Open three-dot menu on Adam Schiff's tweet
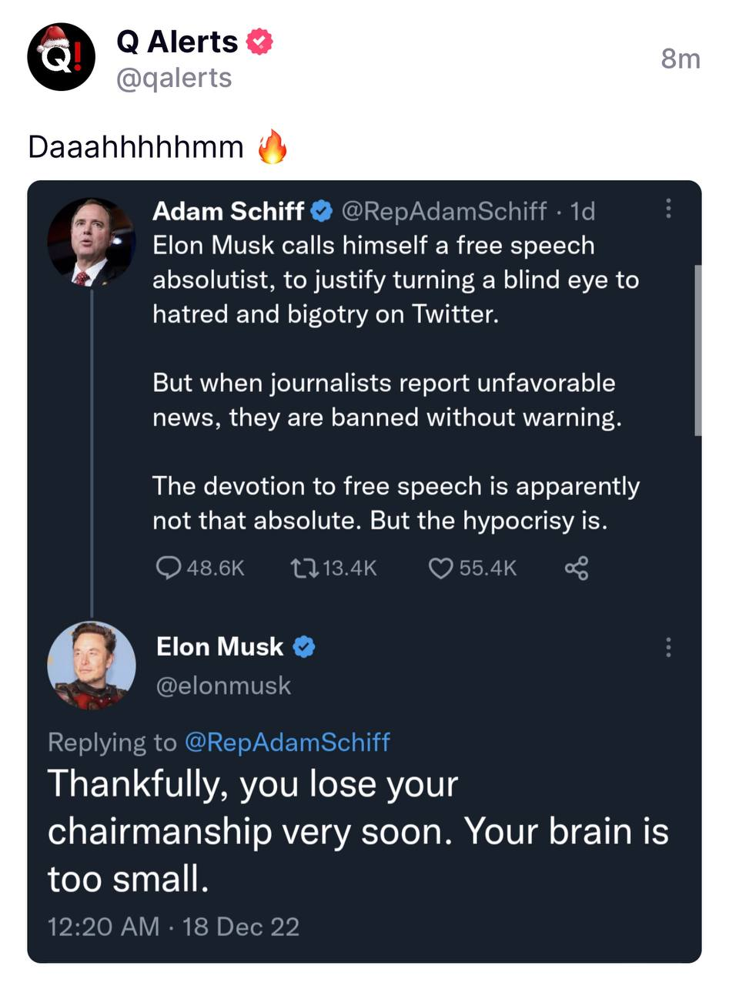 pos(668,208)
